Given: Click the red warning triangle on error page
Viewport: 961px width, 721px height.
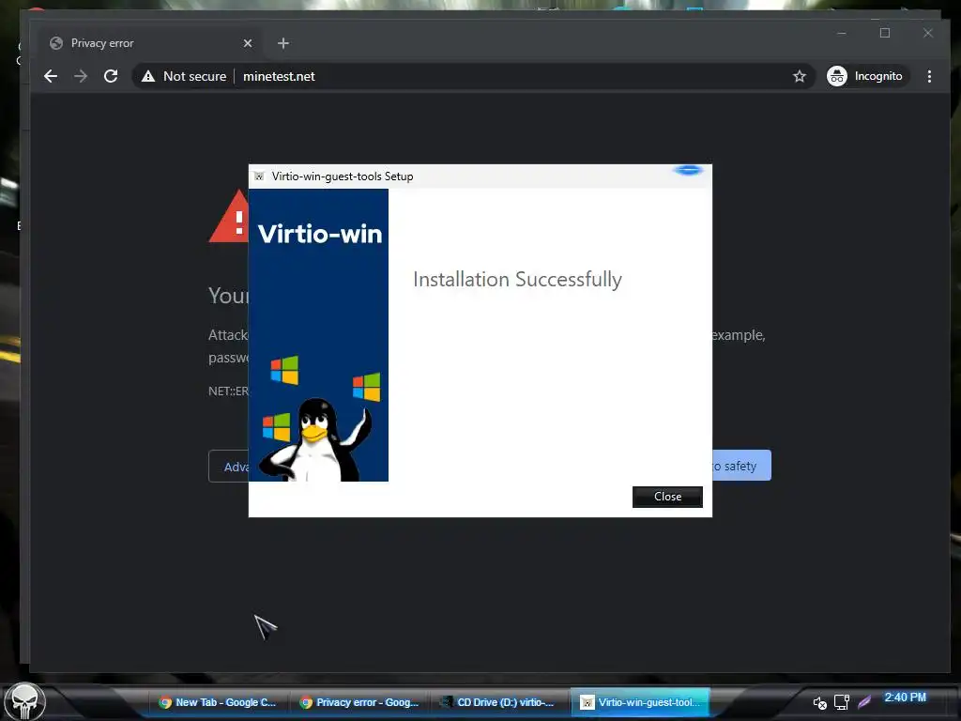Looking at the screenshot, I should 229,216.
